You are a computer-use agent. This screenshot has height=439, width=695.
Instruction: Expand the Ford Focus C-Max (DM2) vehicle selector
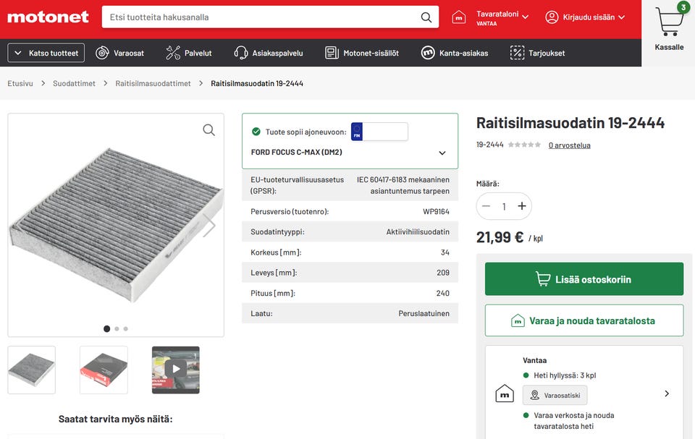click(350, 153)
